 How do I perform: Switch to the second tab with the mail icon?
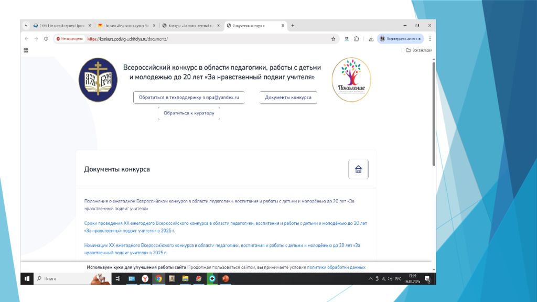(126, 26)
